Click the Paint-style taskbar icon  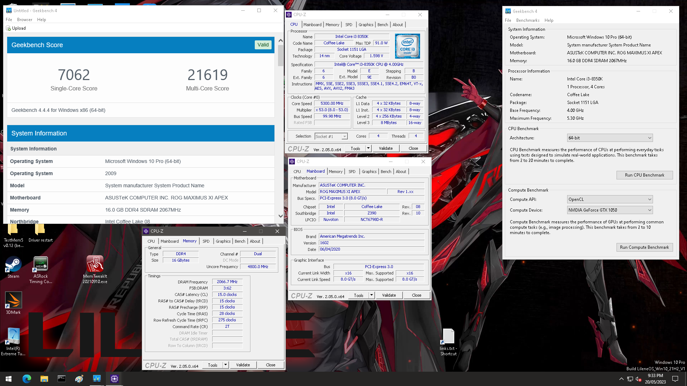click(x=79, y=379)
